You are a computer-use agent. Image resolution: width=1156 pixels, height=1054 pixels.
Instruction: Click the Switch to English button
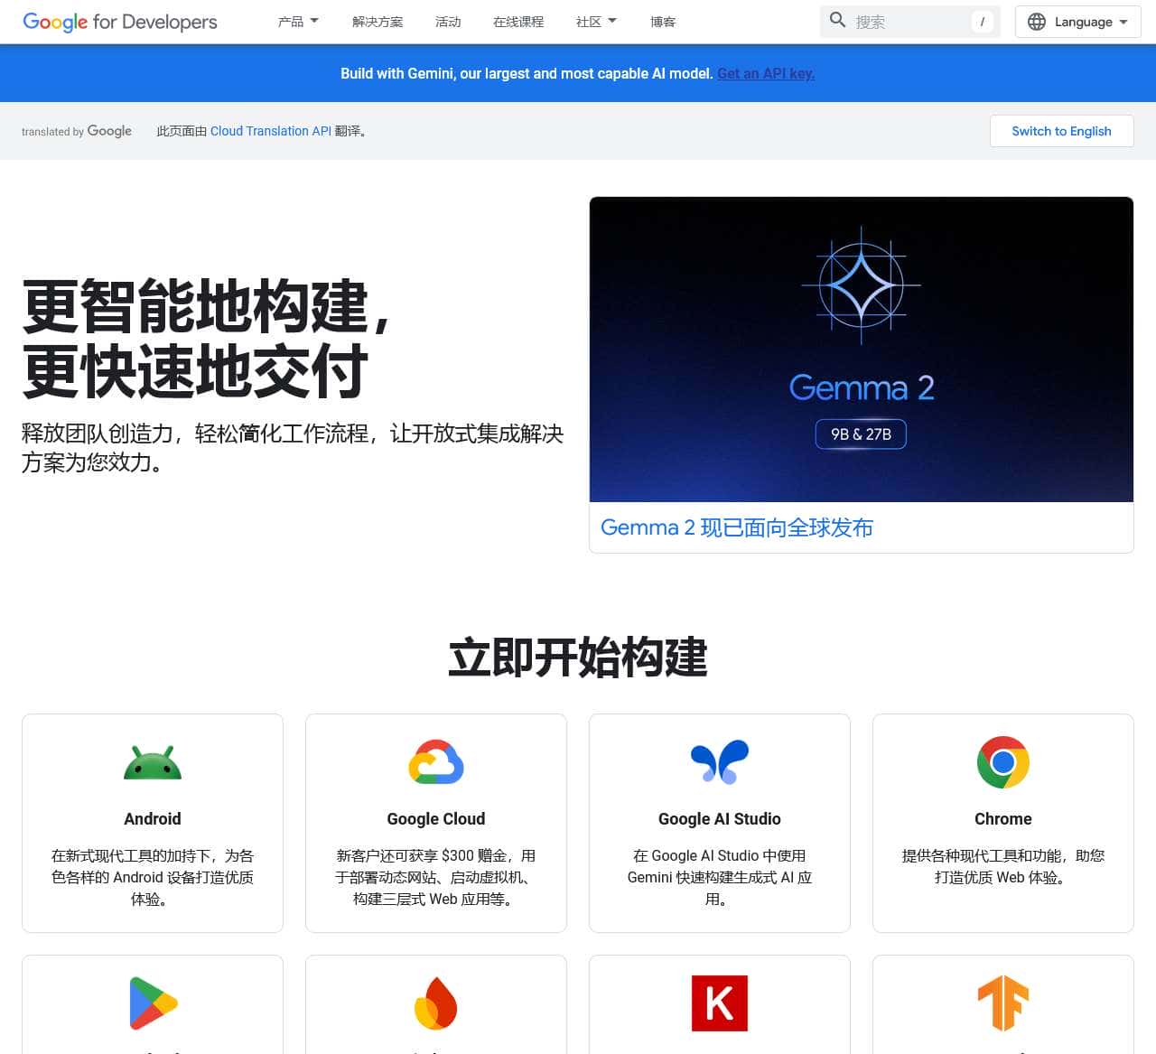(1061, 131)
